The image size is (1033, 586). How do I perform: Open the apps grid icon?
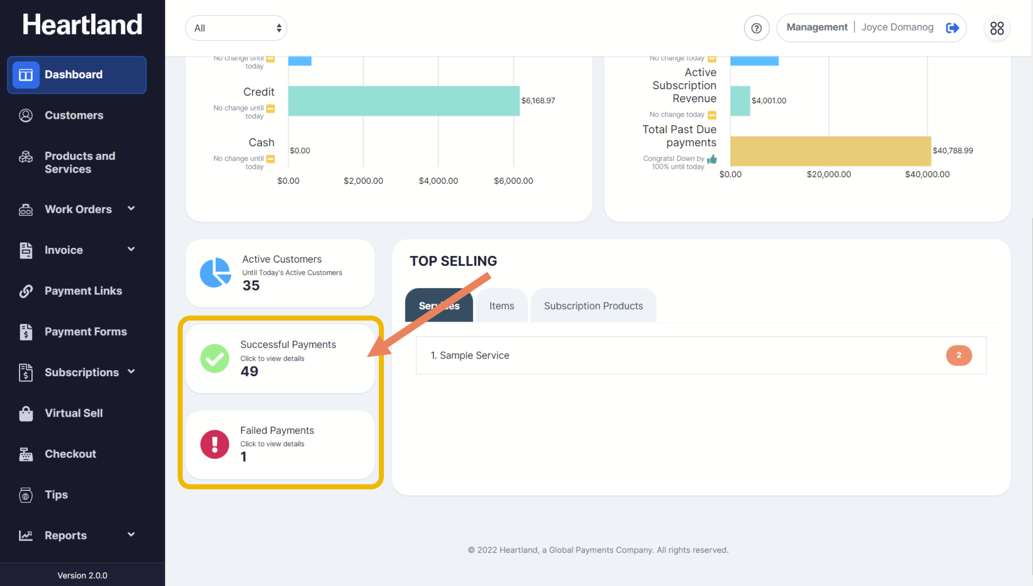click(x=997, y=28)
